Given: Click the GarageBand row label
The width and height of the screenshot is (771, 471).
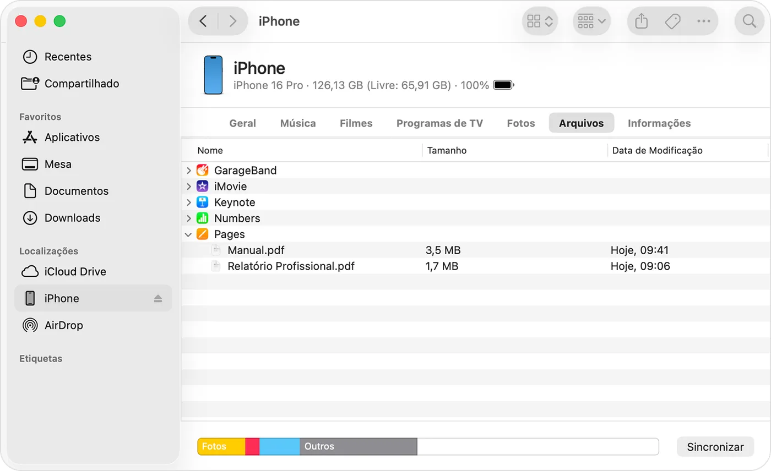Looking at the screenshot, I should pos(245,171).
